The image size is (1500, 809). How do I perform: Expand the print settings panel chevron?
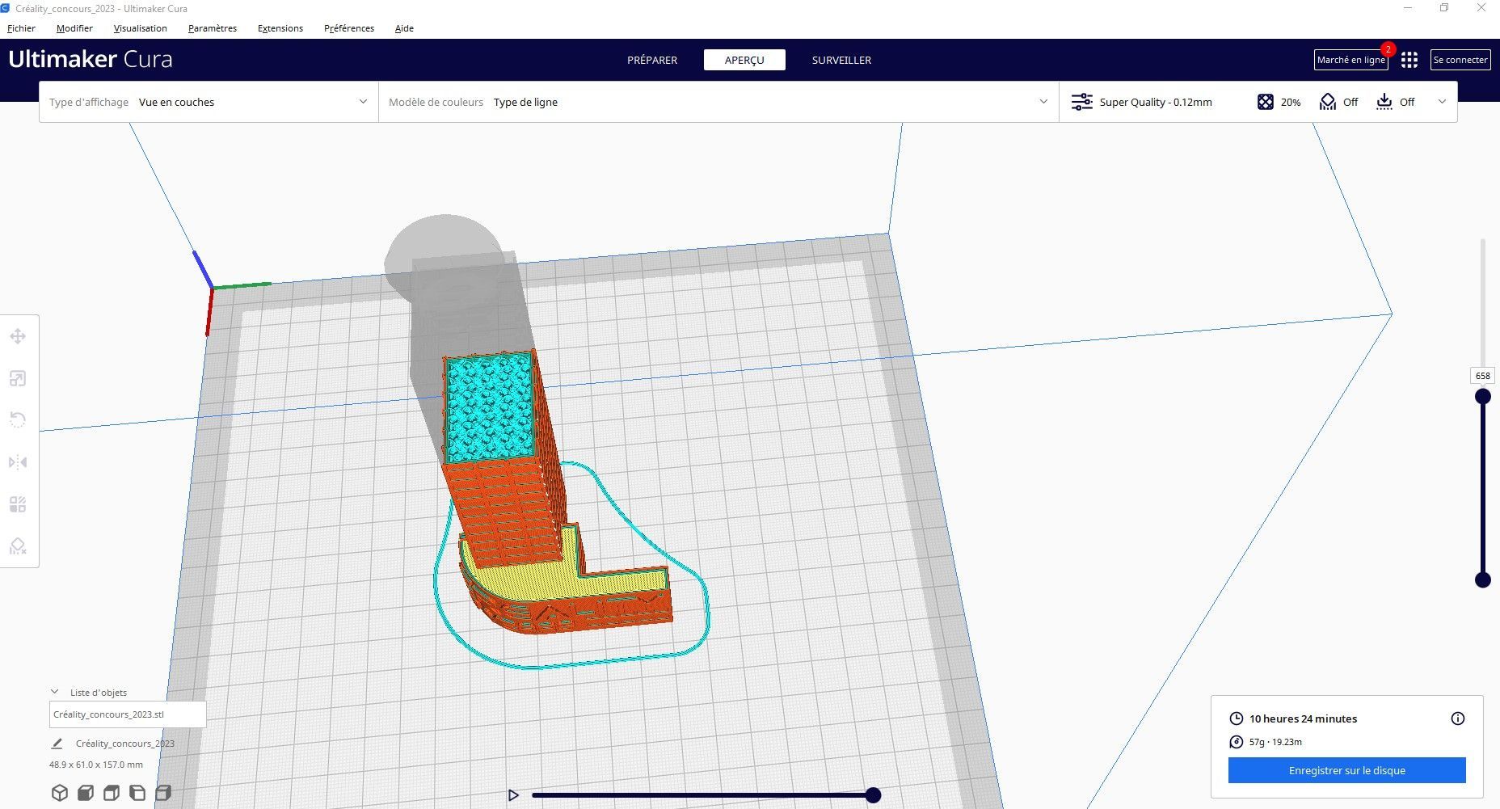click(x=1443, y=102)
